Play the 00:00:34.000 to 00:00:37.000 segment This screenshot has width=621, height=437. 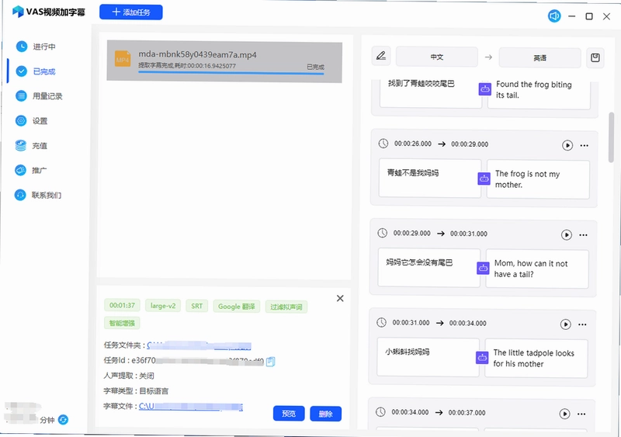(x=564, y=414)
